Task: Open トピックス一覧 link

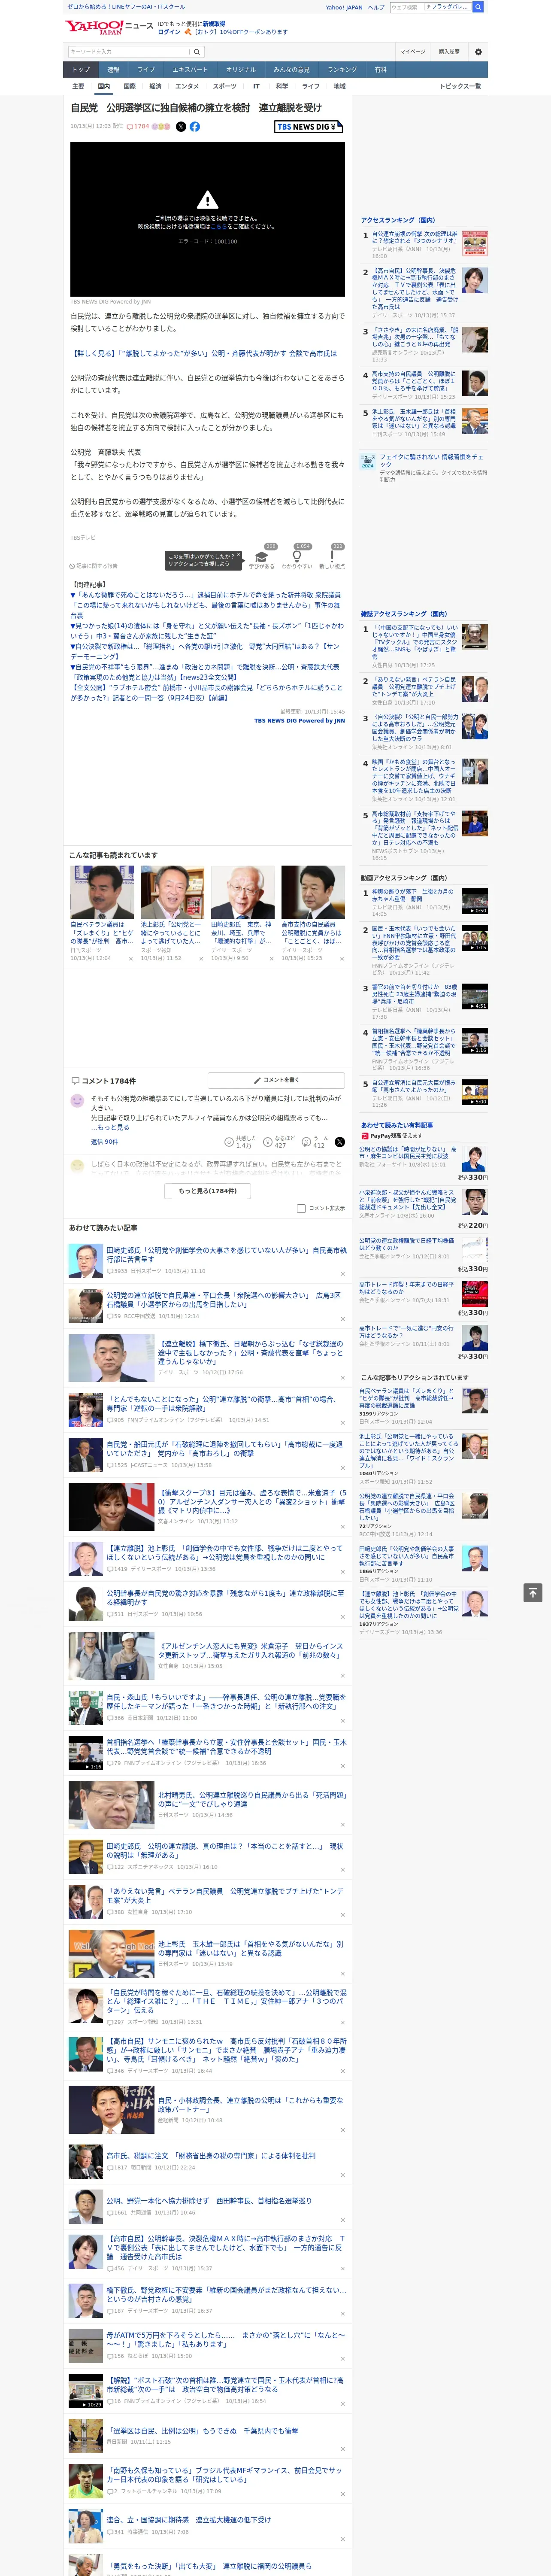Action: pyautogui.click(x=460, y=87)
